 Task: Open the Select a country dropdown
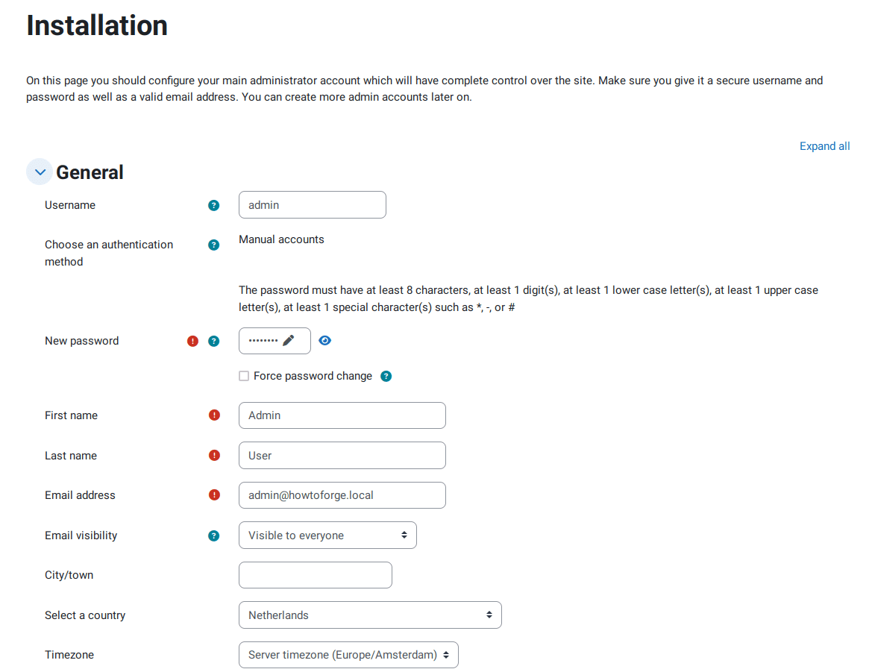[x=370, y=615]
